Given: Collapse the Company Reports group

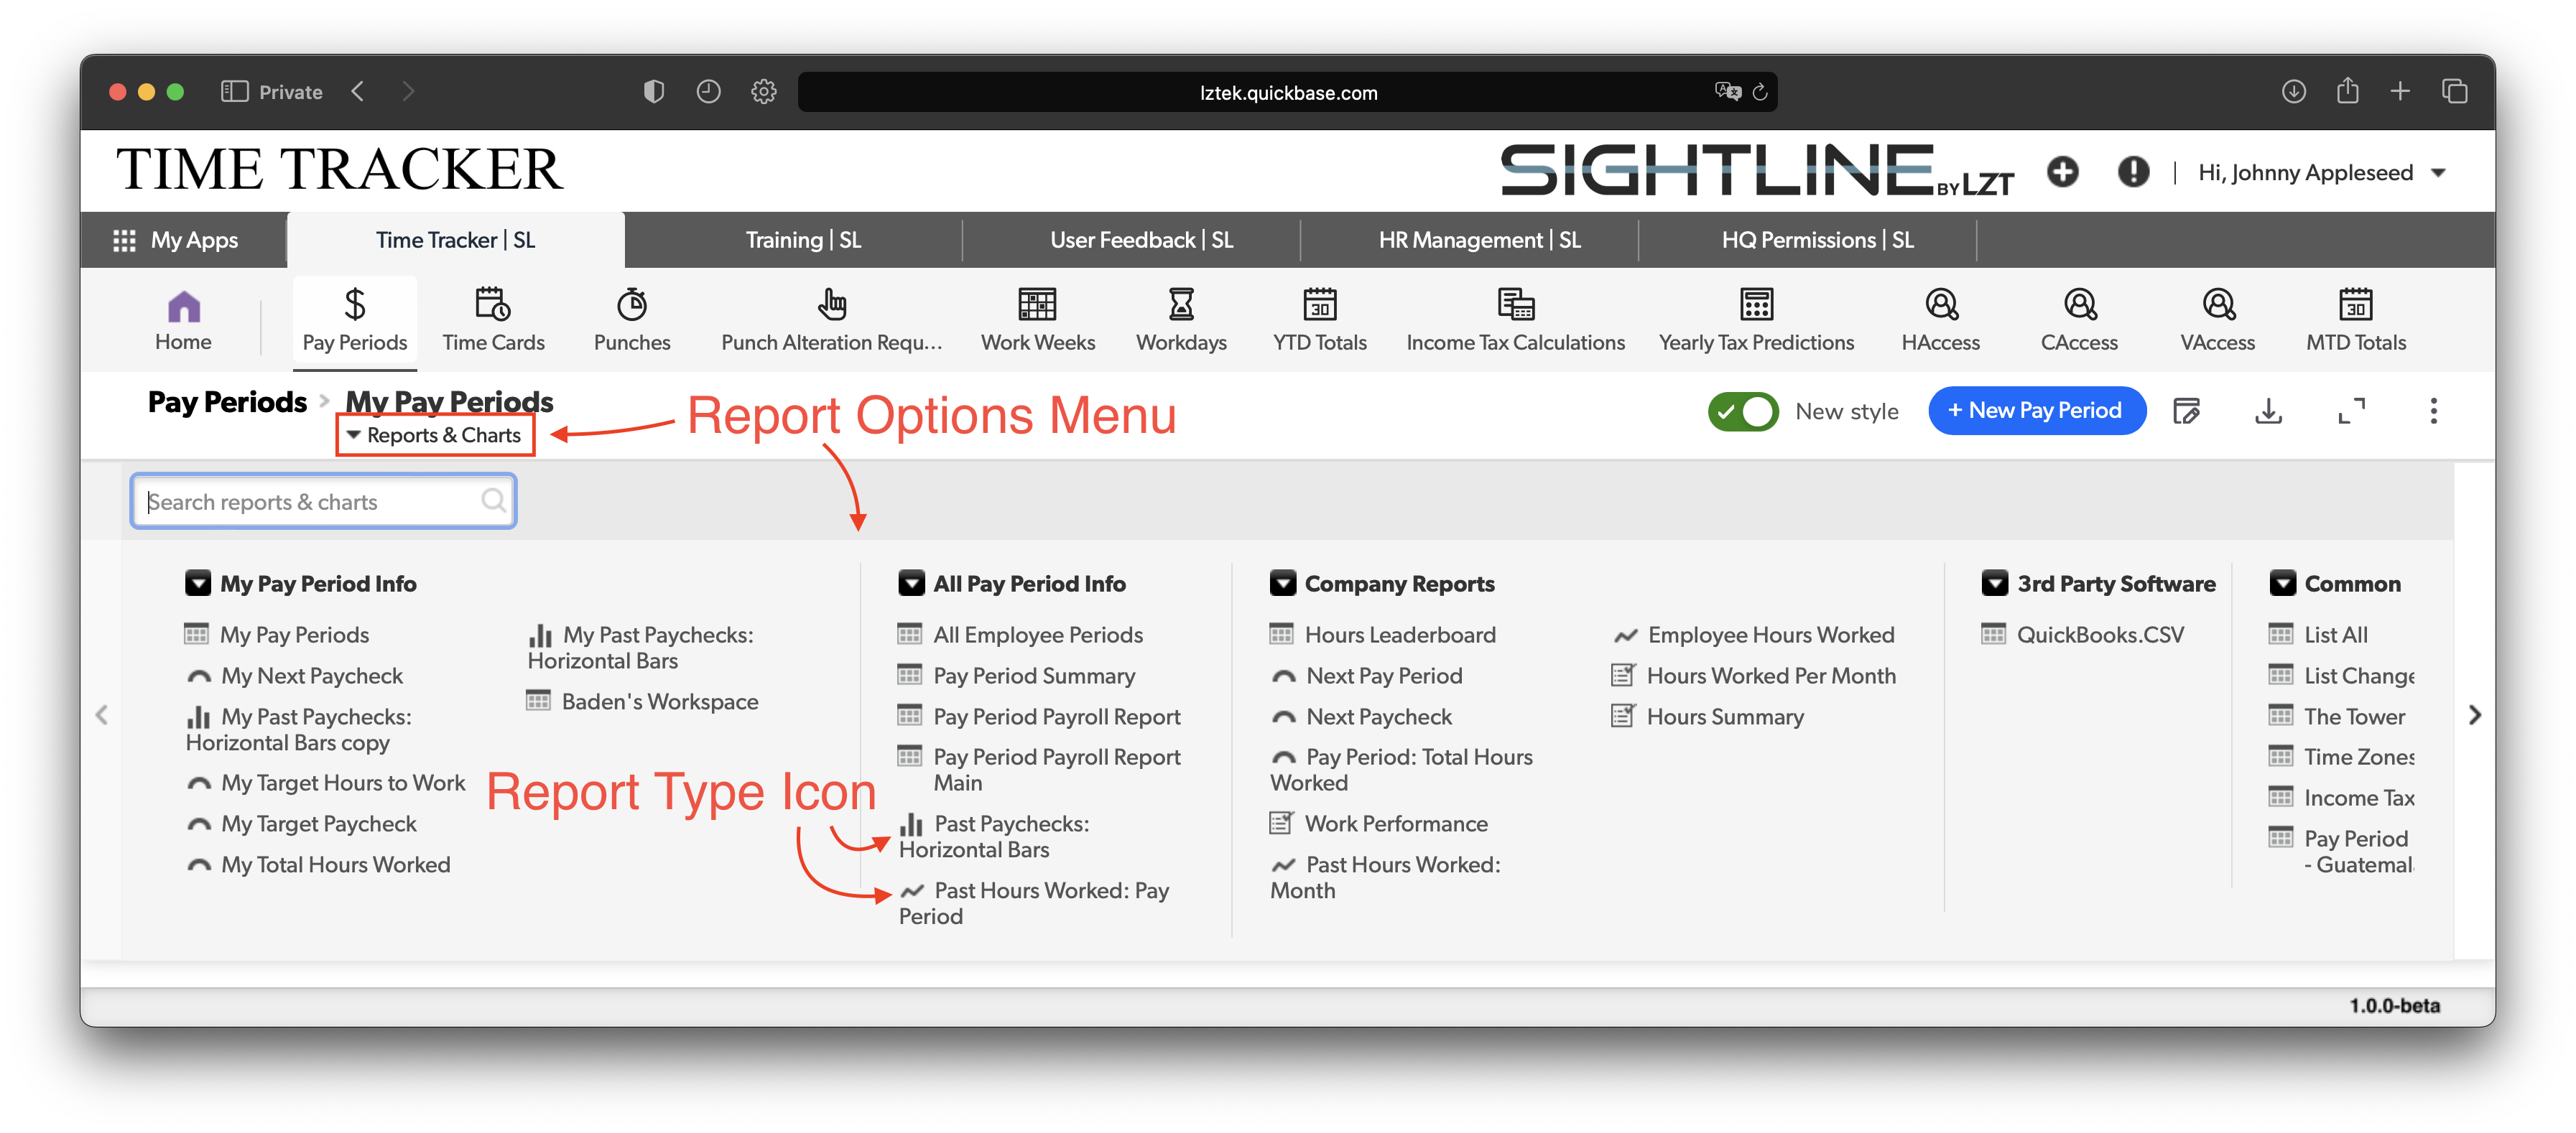Looking at the screenshot, I should pyautogui.click(x=1282, y=584).
